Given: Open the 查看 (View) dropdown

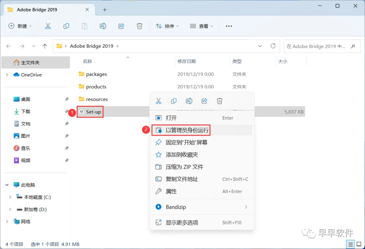Looking at the screenshot, I should point(201,26).
